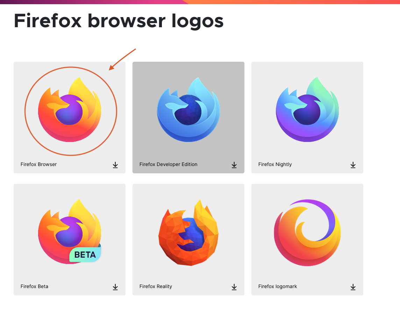Select the orange Firefox Browser logo image
Image resolution: width=400 pixels, height=309 pixels.
[x=70, y=110]
